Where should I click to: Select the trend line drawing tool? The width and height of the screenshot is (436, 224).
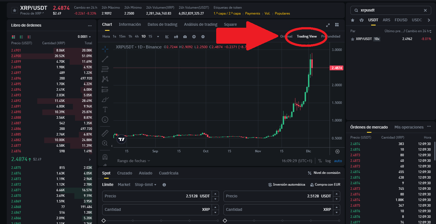[x=105, y=59]
